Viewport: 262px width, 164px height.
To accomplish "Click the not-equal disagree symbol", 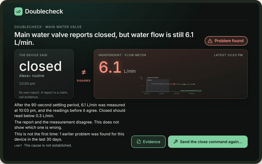I will point(84,72).
